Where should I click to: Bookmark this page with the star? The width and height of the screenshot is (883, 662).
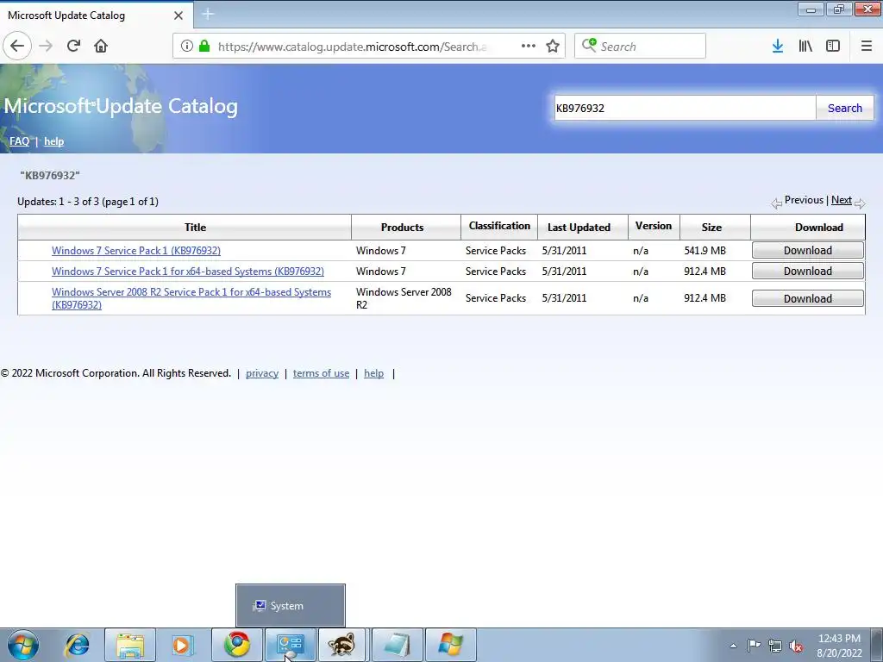click(x=553, y=47)
